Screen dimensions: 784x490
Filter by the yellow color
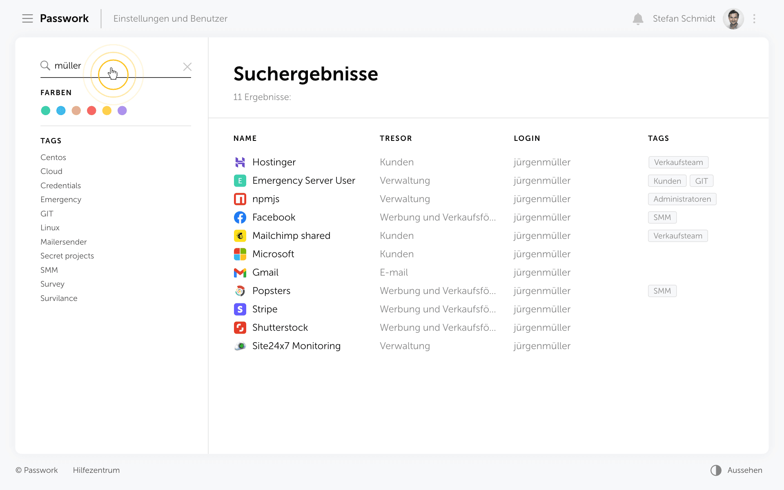coord(107,111)
